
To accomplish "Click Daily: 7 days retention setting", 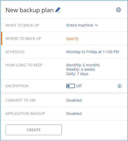I will 77,74.
